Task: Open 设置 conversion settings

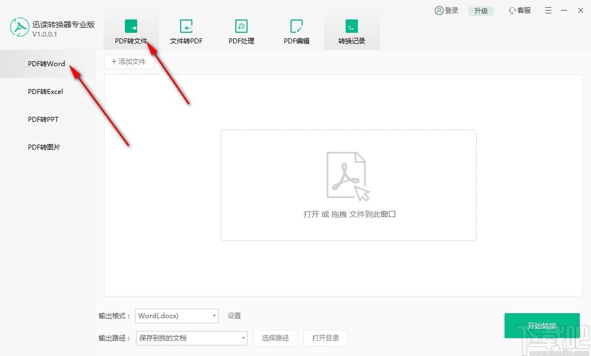Action: click(x=234, y=315)
